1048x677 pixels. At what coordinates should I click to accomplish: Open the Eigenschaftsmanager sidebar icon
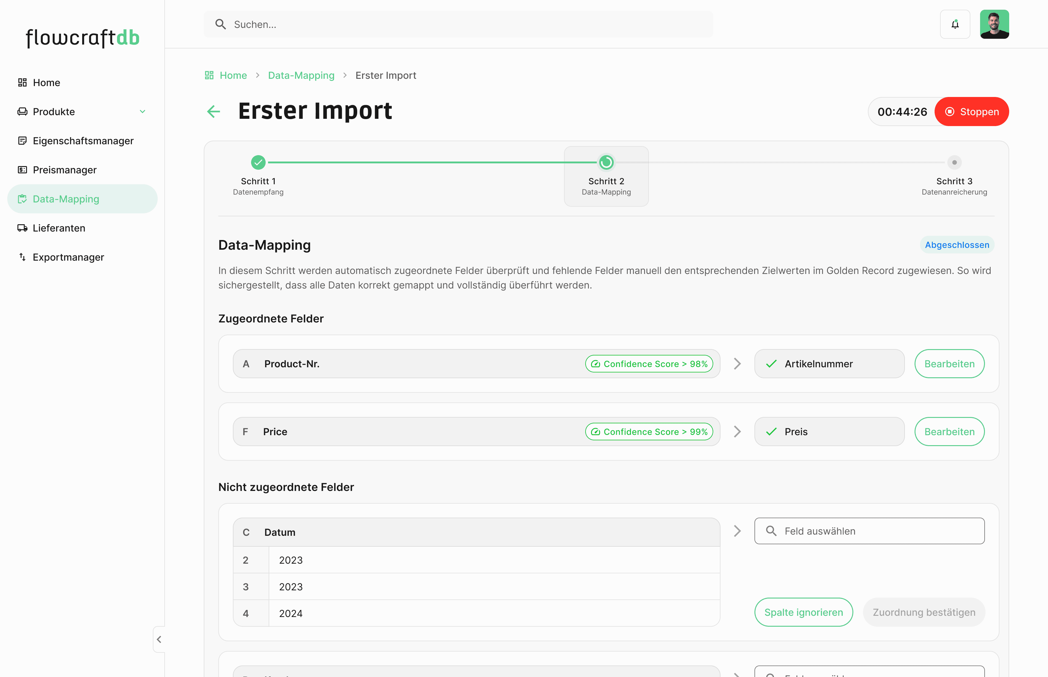(x=23, y=141)
